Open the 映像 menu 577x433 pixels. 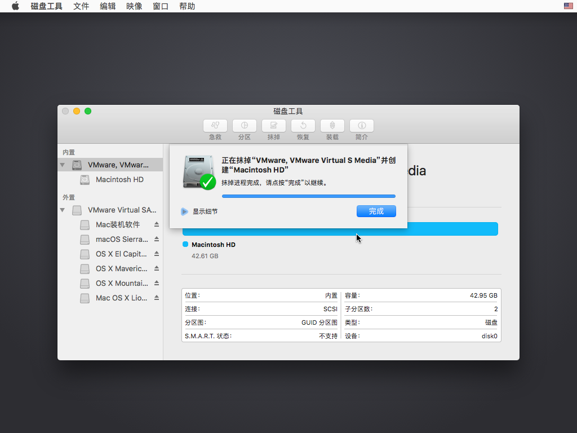coord(134,6)
